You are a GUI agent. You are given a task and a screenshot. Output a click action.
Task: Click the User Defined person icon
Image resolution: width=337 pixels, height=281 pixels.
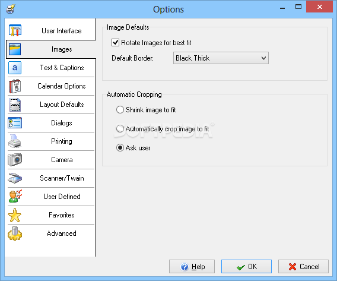tap(15, 196)
